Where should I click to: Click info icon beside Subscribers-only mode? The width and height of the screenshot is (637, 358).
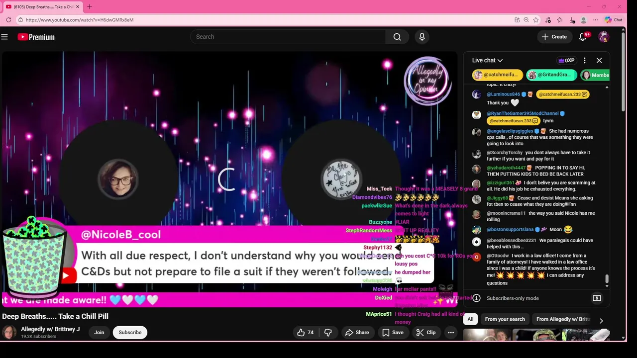pos(476,298)
